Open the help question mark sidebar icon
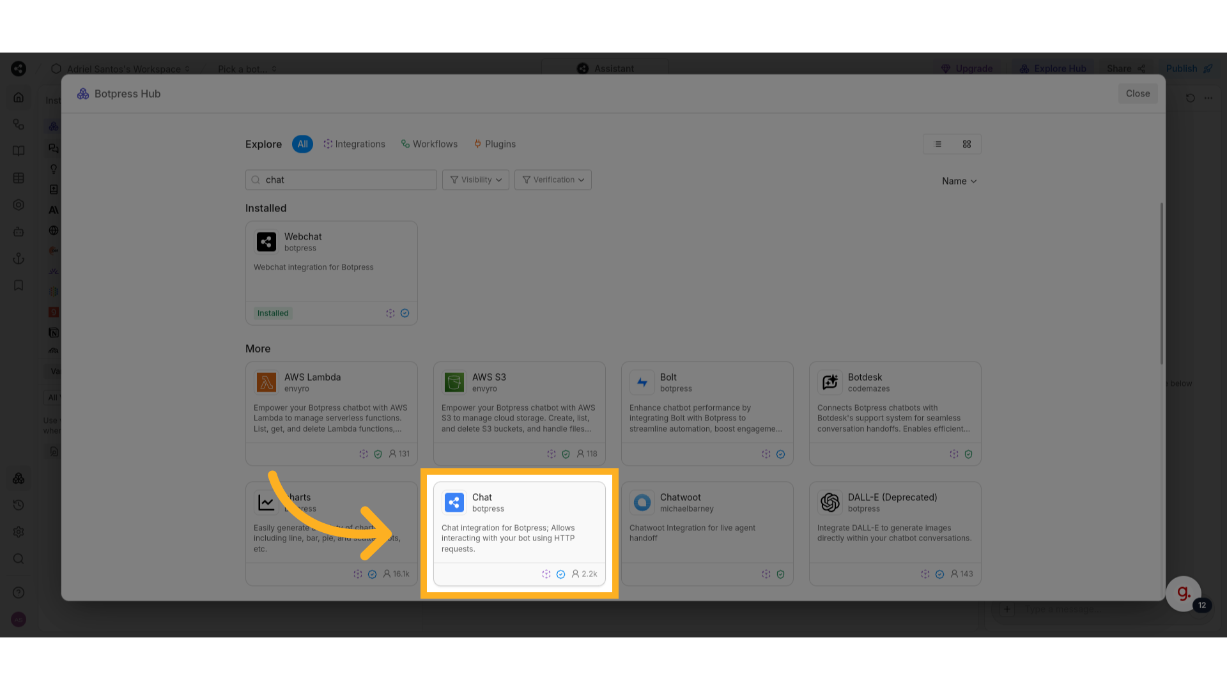 19,592
